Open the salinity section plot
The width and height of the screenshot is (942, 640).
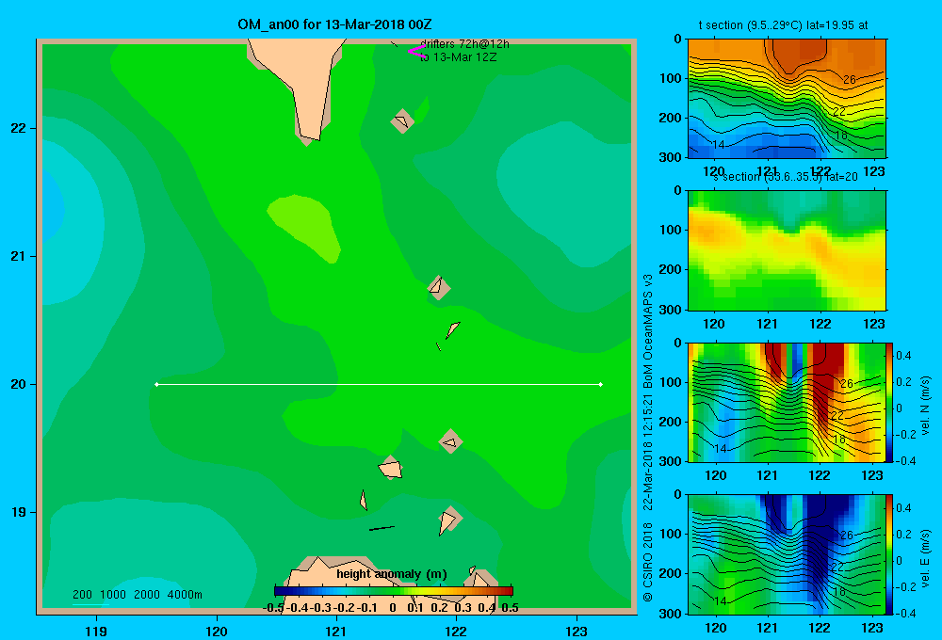coord(787,250)
